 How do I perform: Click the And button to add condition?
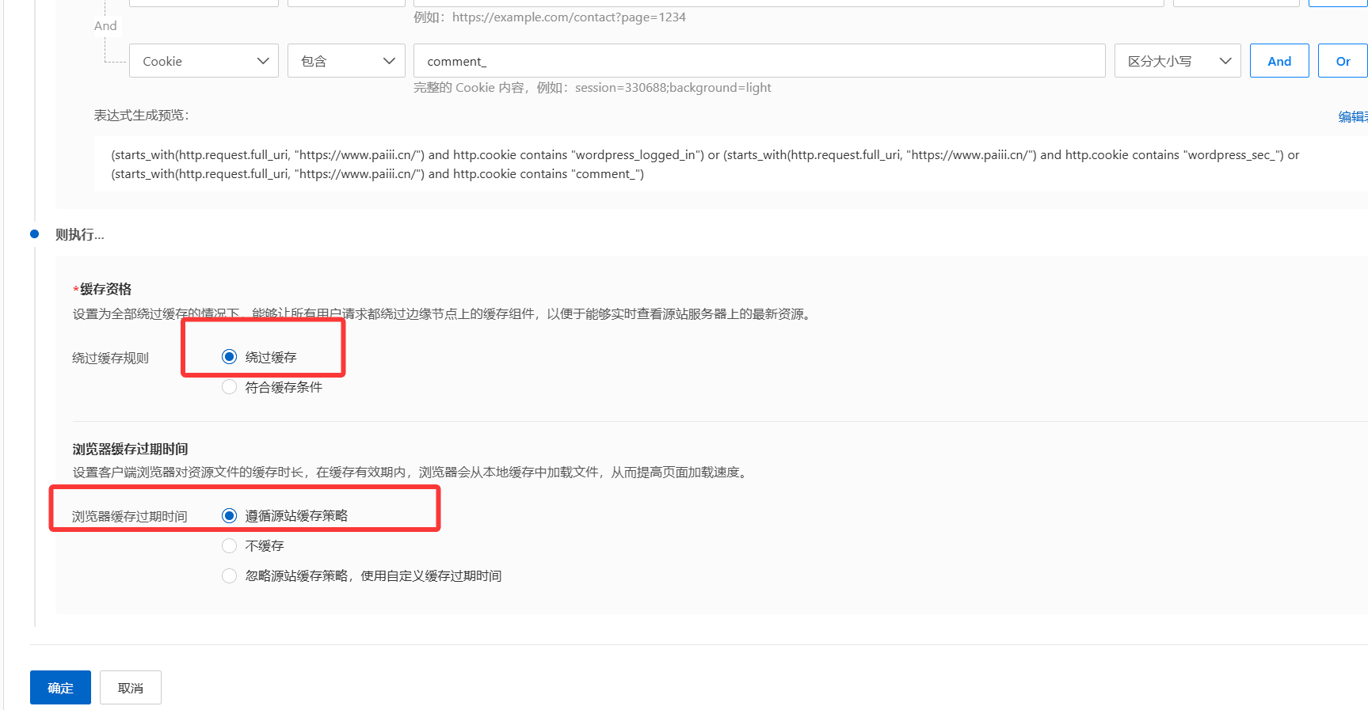pos(1278,61)
